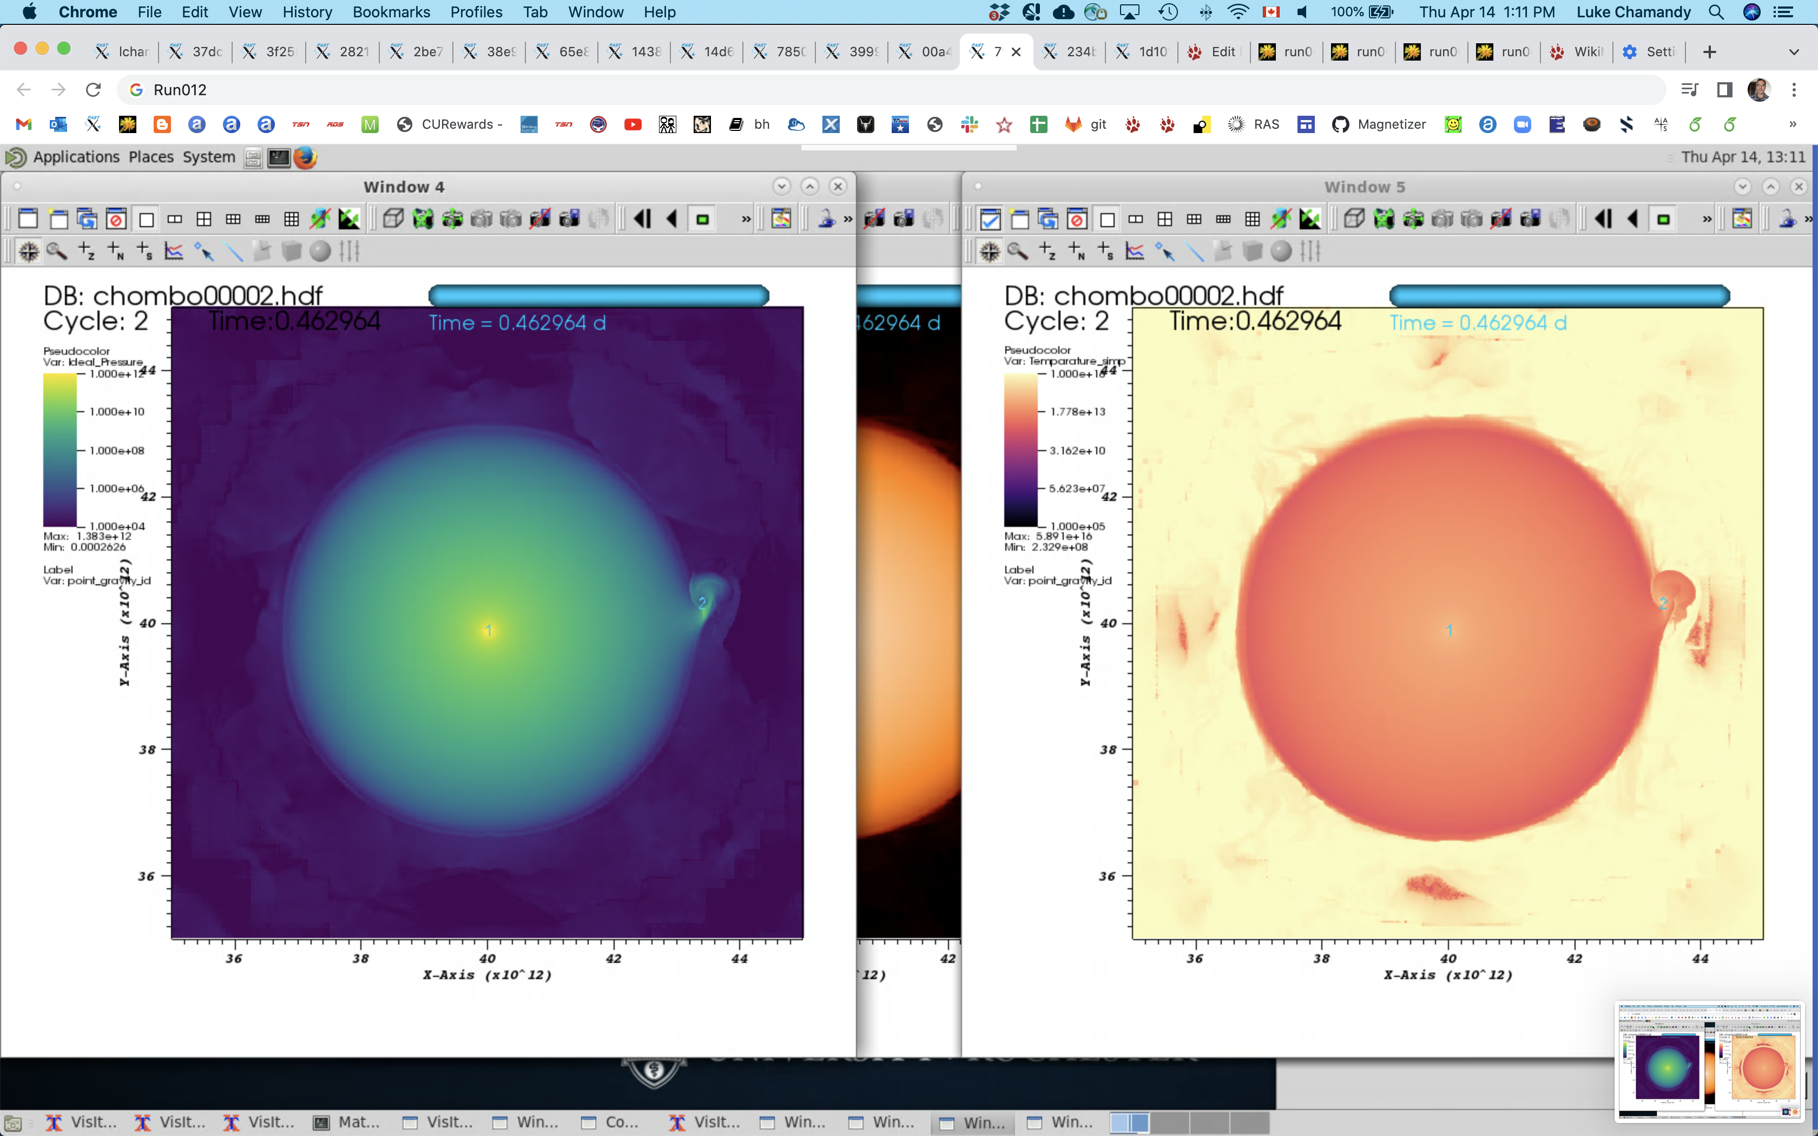The height and width of the screenshot is (1136, 1818).
Task: Select the 2x2 layout in Window 4
Action: [203, 219]
